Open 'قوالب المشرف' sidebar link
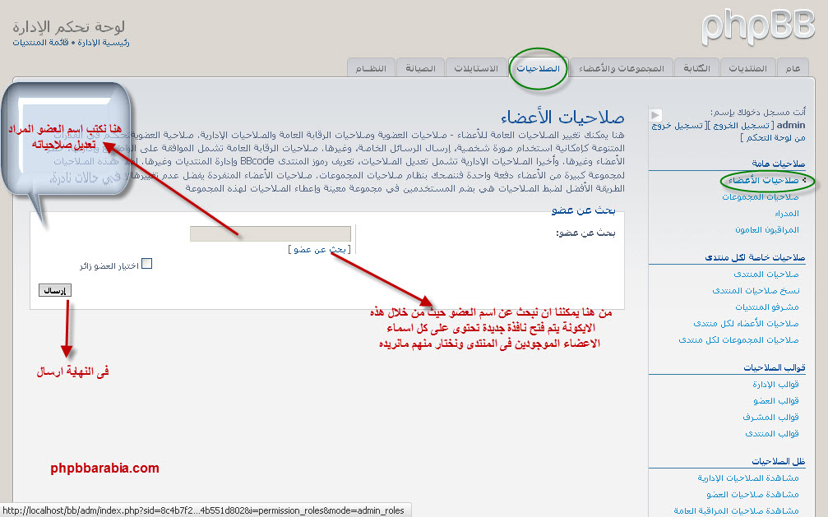 click(770, 418)
